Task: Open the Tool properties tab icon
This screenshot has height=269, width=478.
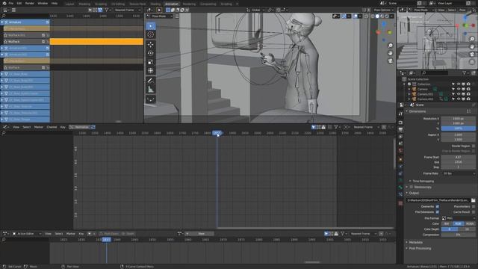Action: point(400,114)
